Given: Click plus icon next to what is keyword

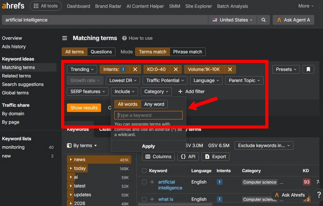Looking at the screenshot, I should pyautogui.click(x=152, y=199).
